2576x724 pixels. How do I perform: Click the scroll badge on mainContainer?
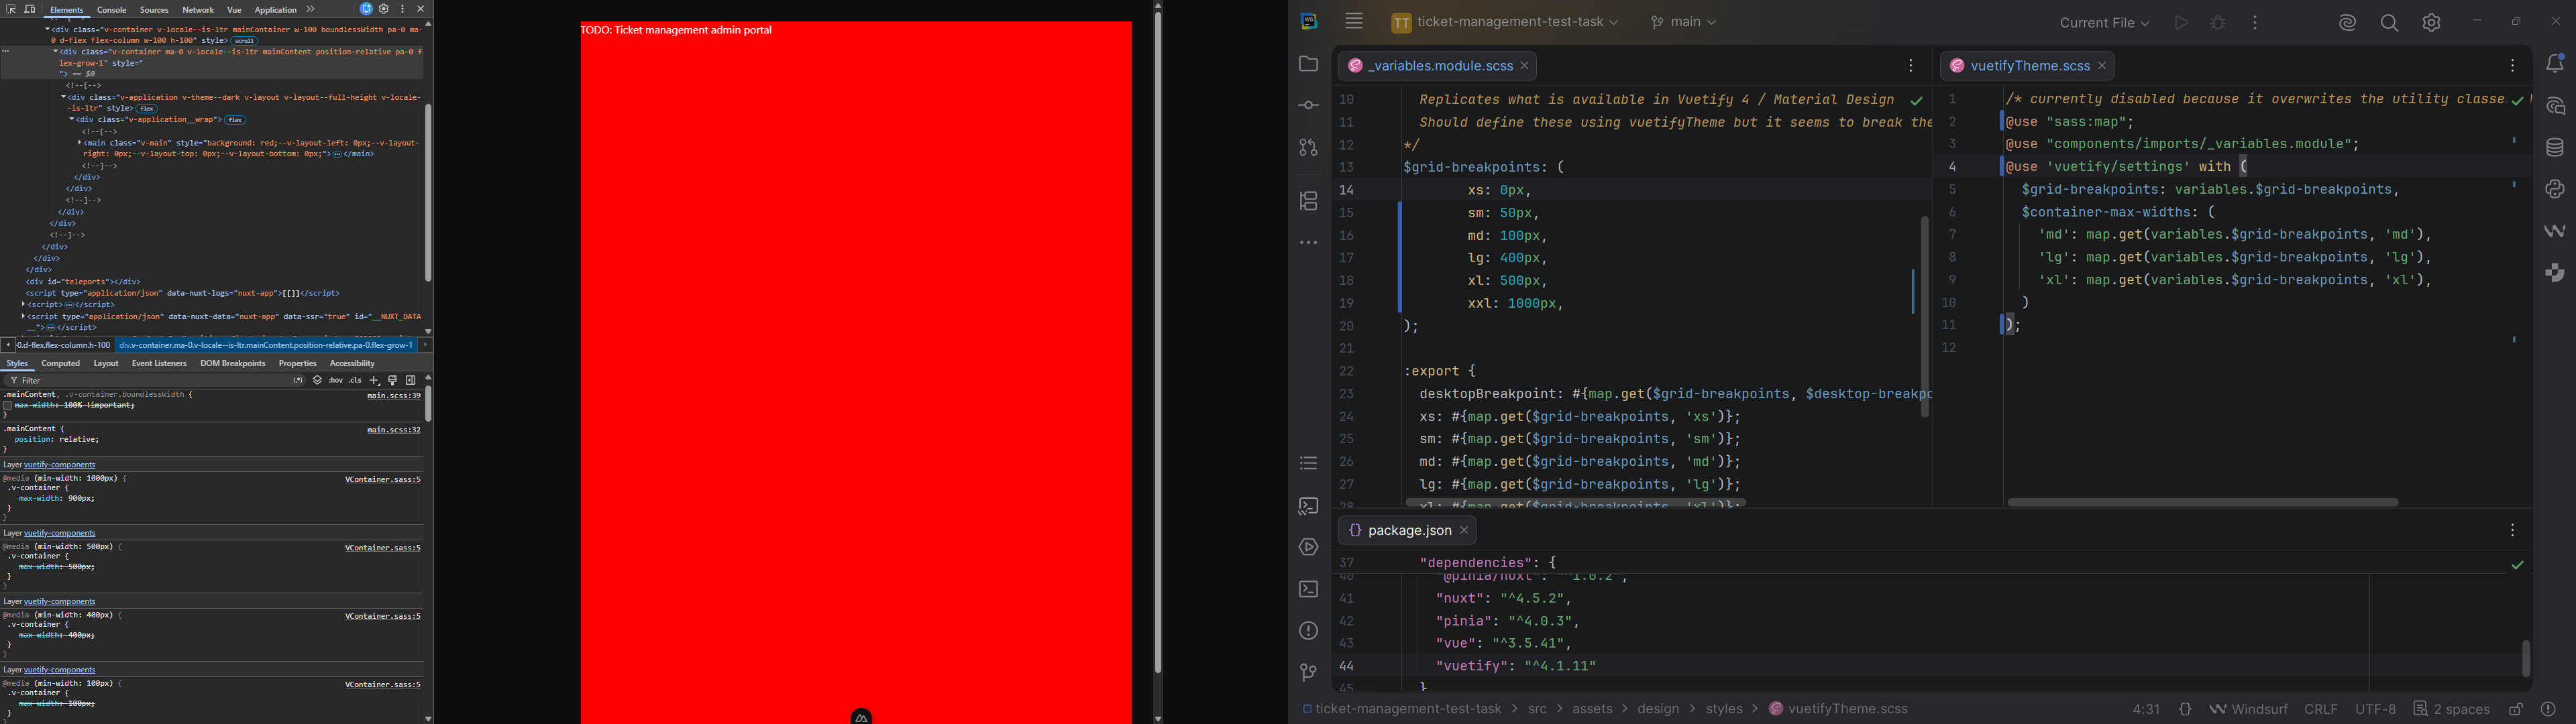pos(245,41)
